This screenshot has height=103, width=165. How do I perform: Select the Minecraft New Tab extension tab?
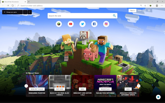pos(14,2)
